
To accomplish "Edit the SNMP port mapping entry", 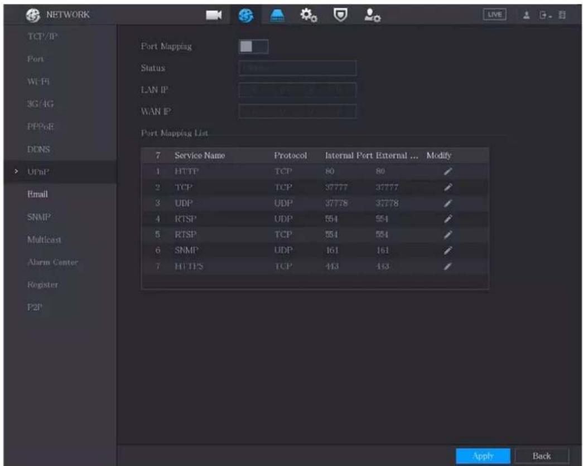I will click(x=448, y=251).
